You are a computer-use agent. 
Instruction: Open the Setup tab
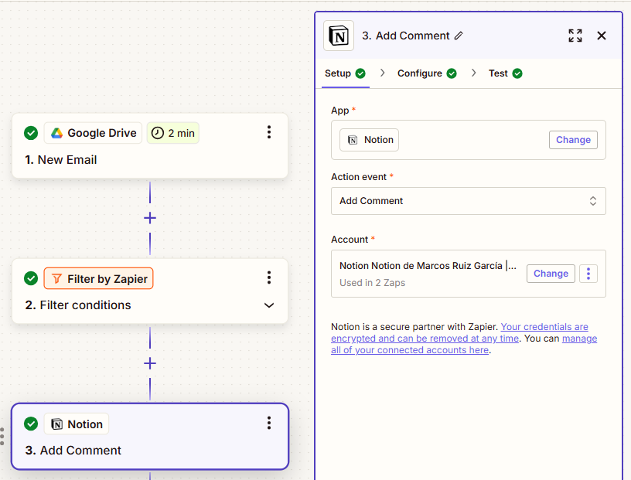339,73
